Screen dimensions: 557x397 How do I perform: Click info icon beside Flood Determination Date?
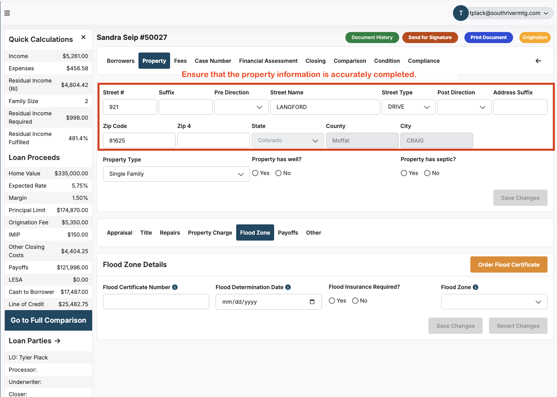tap(288, 287)
